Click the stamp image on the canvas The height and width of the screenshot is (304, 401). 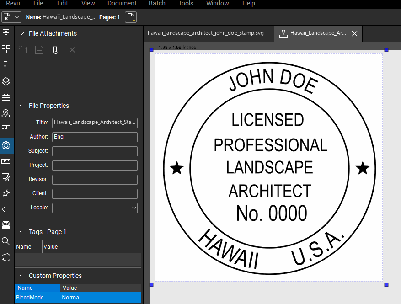click(269, 168)
